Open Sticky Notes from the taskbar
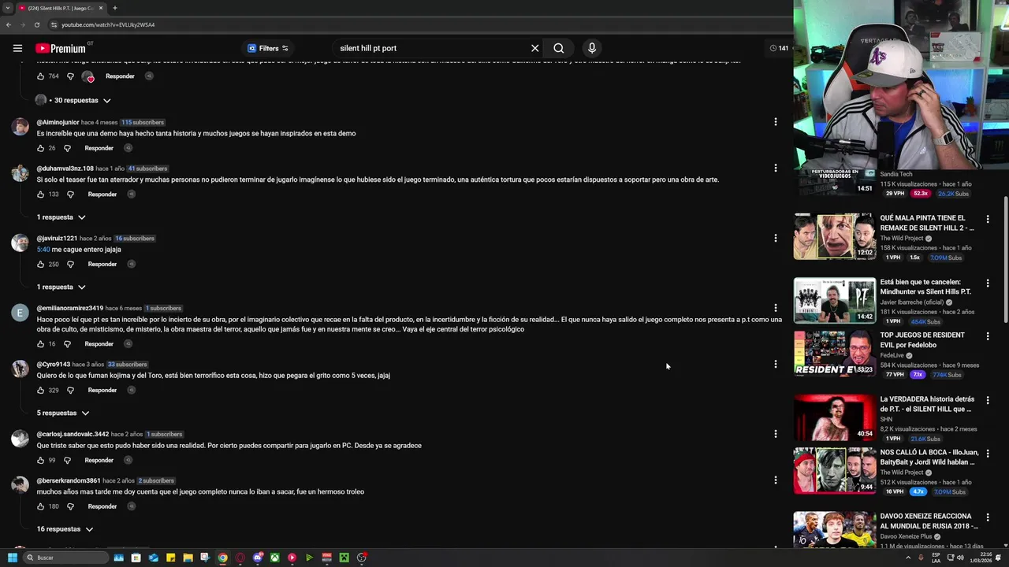The height and width of the screenshot is (567, 1009). click(x=170, y=558)
